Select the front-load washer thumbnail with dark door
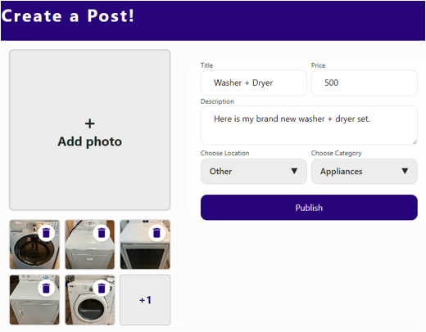 click(34, 245)
